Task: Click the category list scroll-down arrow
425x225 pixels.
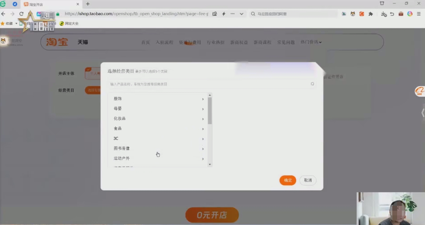Action: (x=210, y=164)
